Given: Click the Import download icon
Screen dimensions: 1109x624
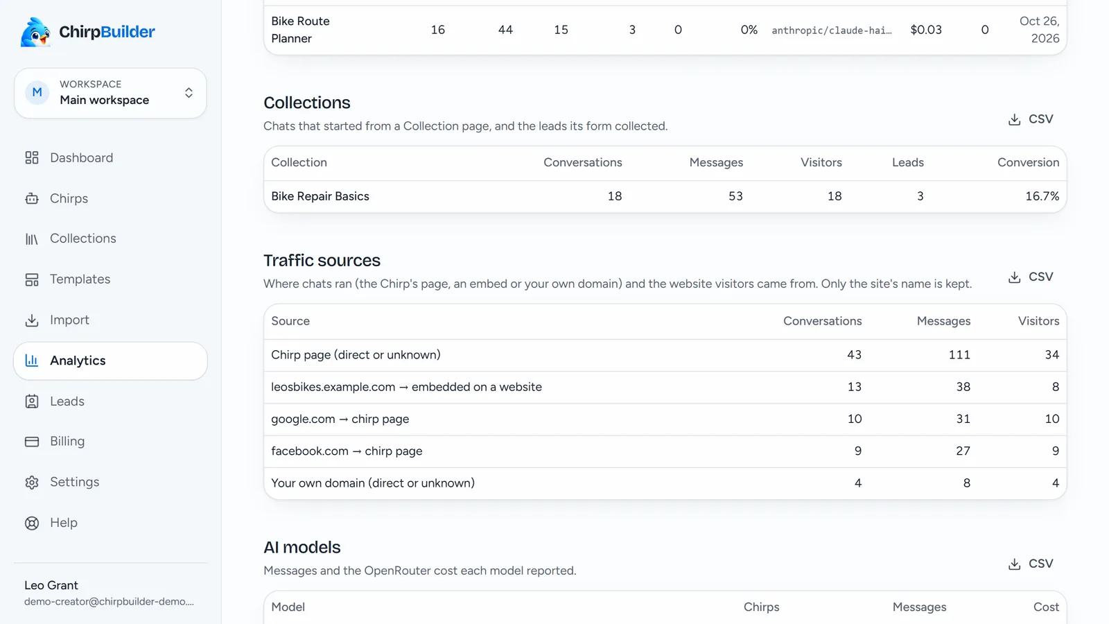Looking at the screenshot, I should (x=32, y=320).
